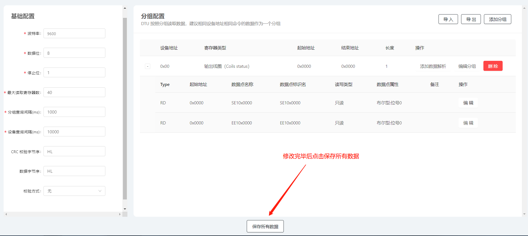528x236 pixels.
Task: Click the 分组查询间隔 input field
Action: pos(74,112)
